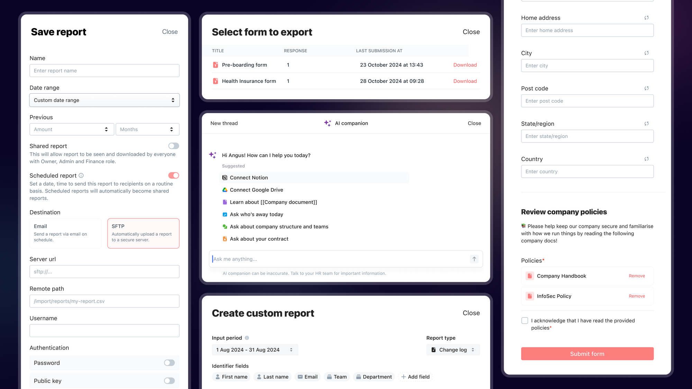Open the Change log report type dropdown

(453, 350)
